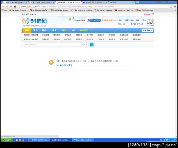Expand the 快捷导航 dropdown

click(147, 30)
